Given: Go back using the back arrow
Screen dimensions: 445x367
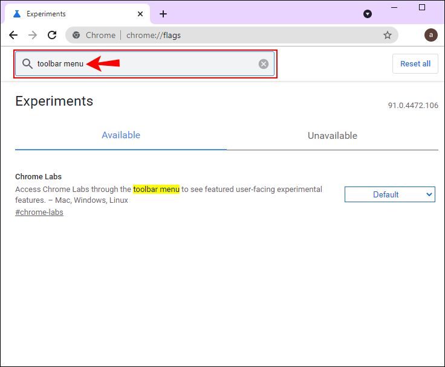Looking at the screenshot, I should tap(13, 35).
